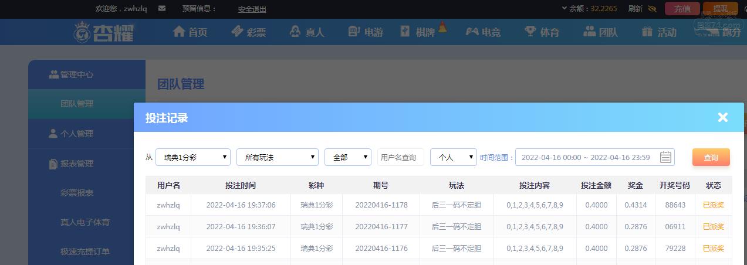Open the calendar icon in date range
The height and width of the screenshot is (265, 747).
click(665, 157)
